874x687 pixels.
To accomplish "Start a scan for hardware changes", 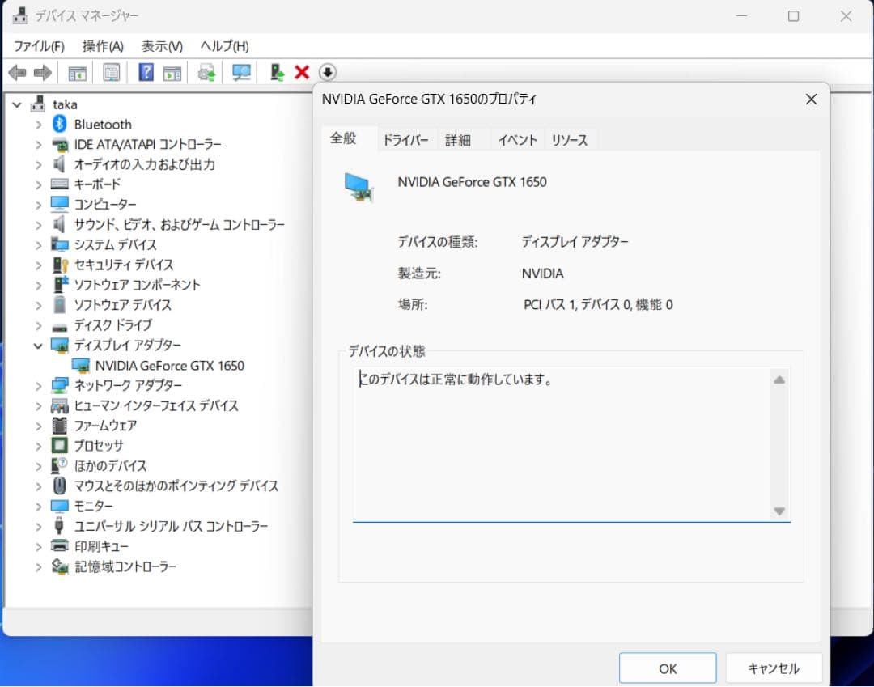I will point(240,72).
